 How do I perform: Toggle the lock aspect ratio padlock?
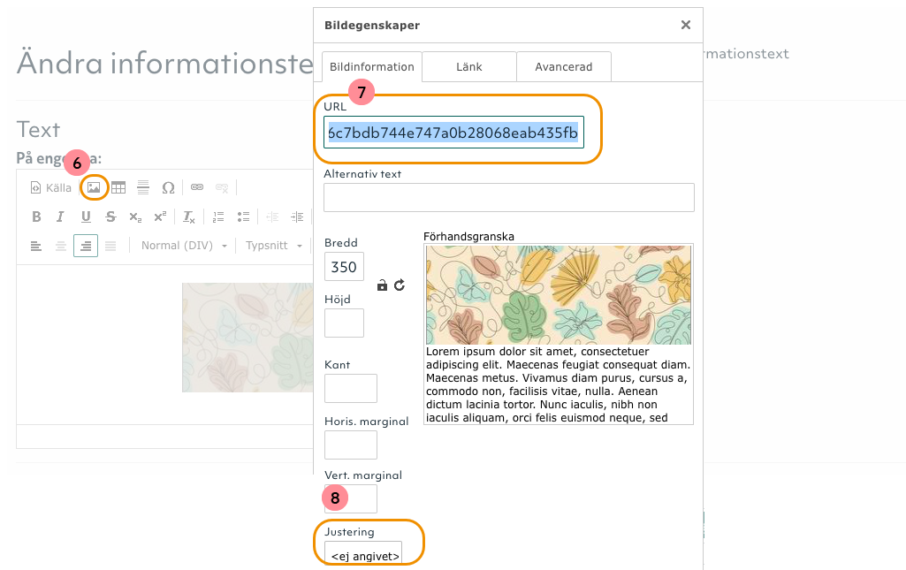point(382,285)
